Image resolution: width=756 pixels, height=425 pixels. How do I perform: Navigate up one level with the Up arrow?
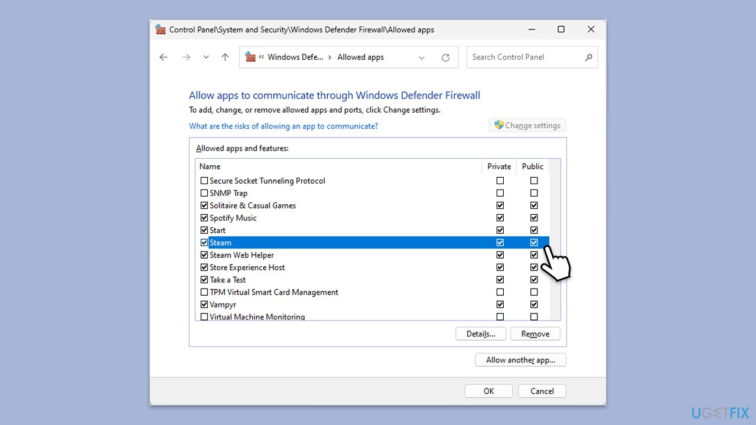[x=224, y=57]
